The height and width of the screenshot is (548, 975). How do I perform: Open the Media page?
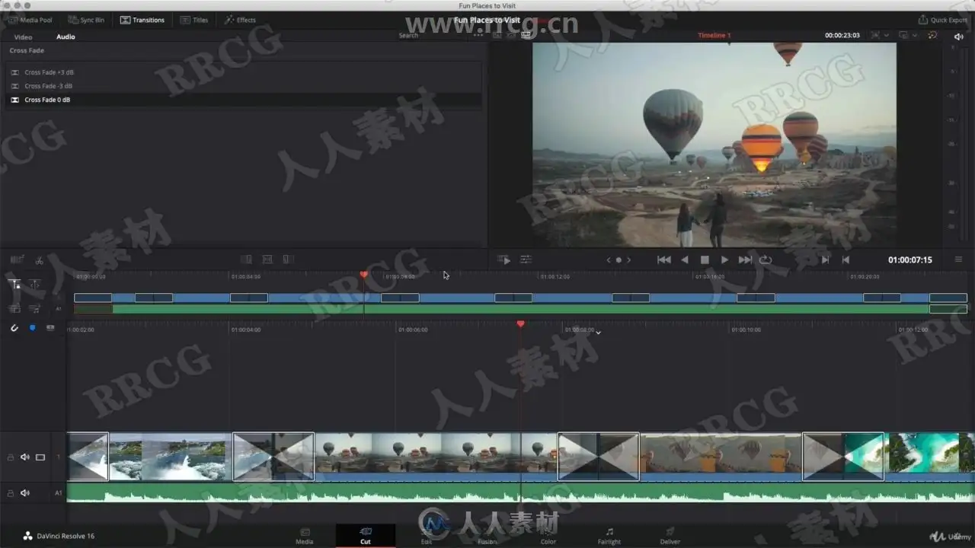coord(305,536)
